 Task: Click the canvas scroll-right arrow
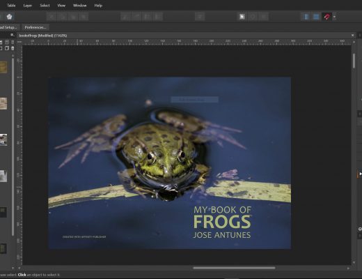pyautogui.click(x=348, y=268)
